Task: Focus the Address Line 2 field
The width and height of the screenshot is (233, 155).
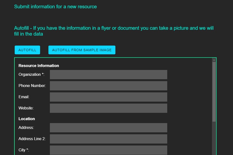Action: click(x=108, y=139)
